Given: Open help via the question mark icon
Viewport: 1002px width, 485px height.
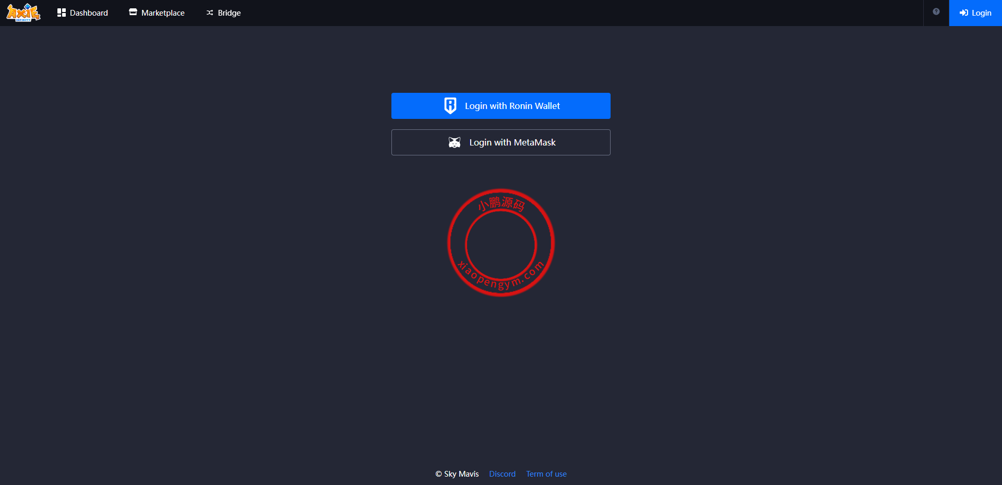Looking at the screenshot, I should [x=936, y=12].
